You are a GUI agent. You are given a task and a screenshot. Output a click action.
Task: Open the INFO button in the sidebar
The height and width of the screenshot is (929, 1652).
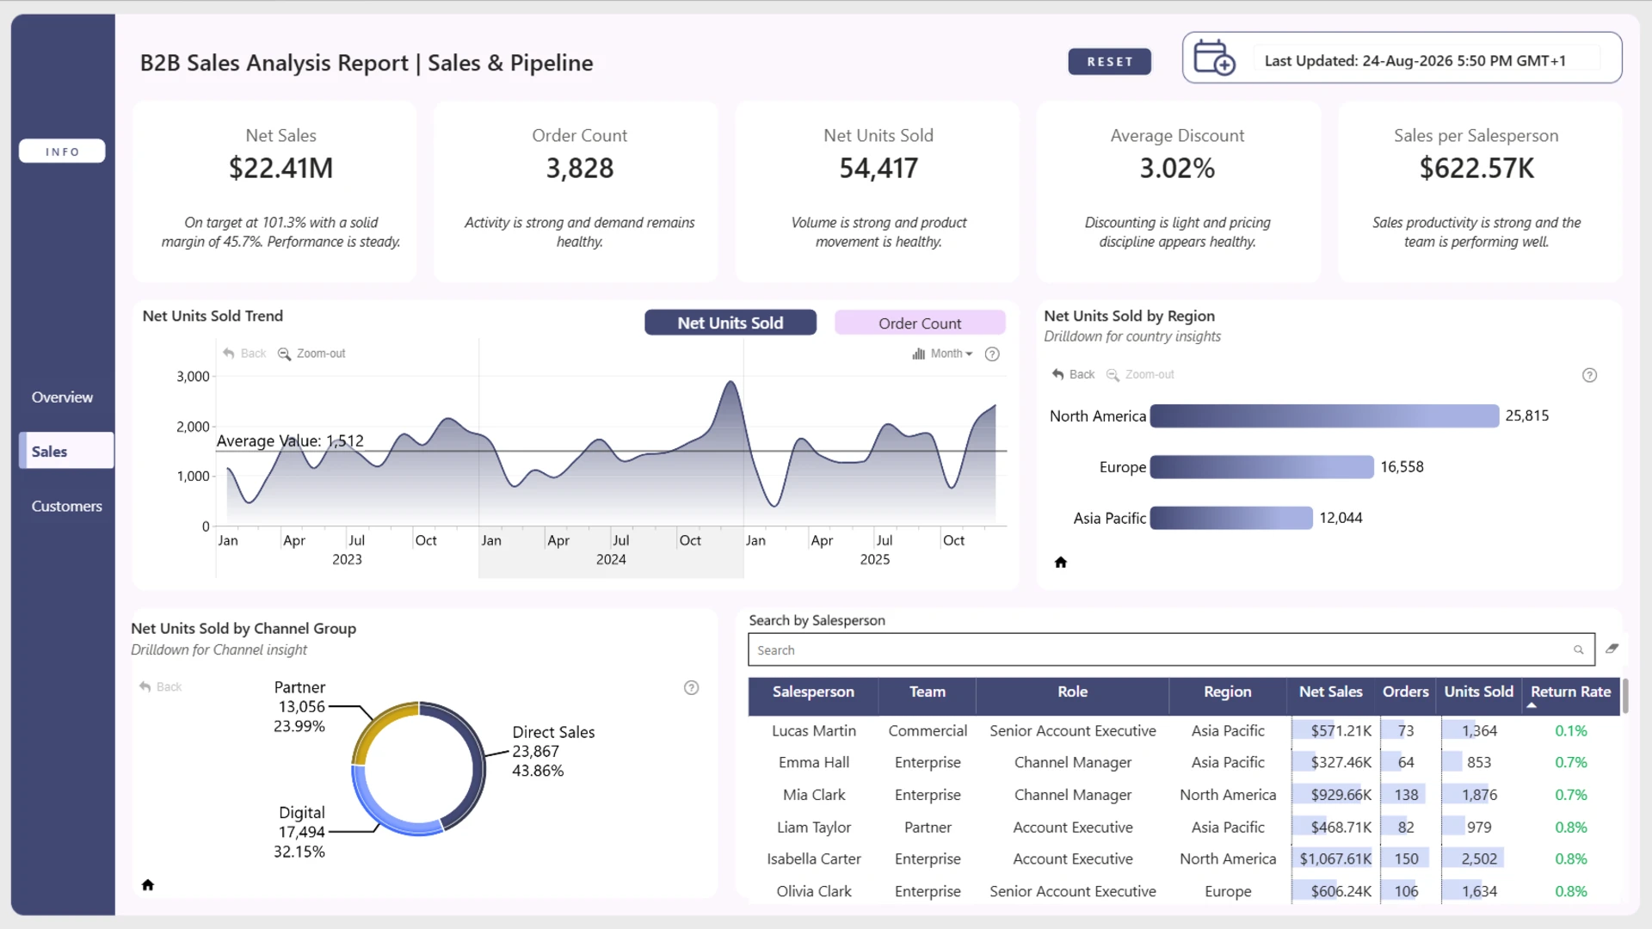[62, 151]
